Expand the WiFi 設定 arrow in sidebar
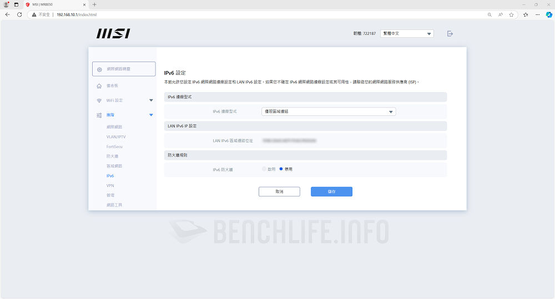The image size is (555, 299). 151,100
